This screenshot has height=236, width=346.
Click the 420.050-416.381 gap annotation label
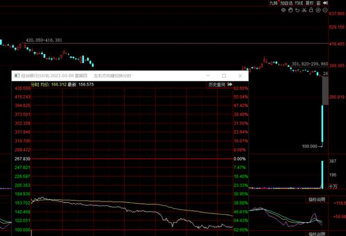pos(44,41)
